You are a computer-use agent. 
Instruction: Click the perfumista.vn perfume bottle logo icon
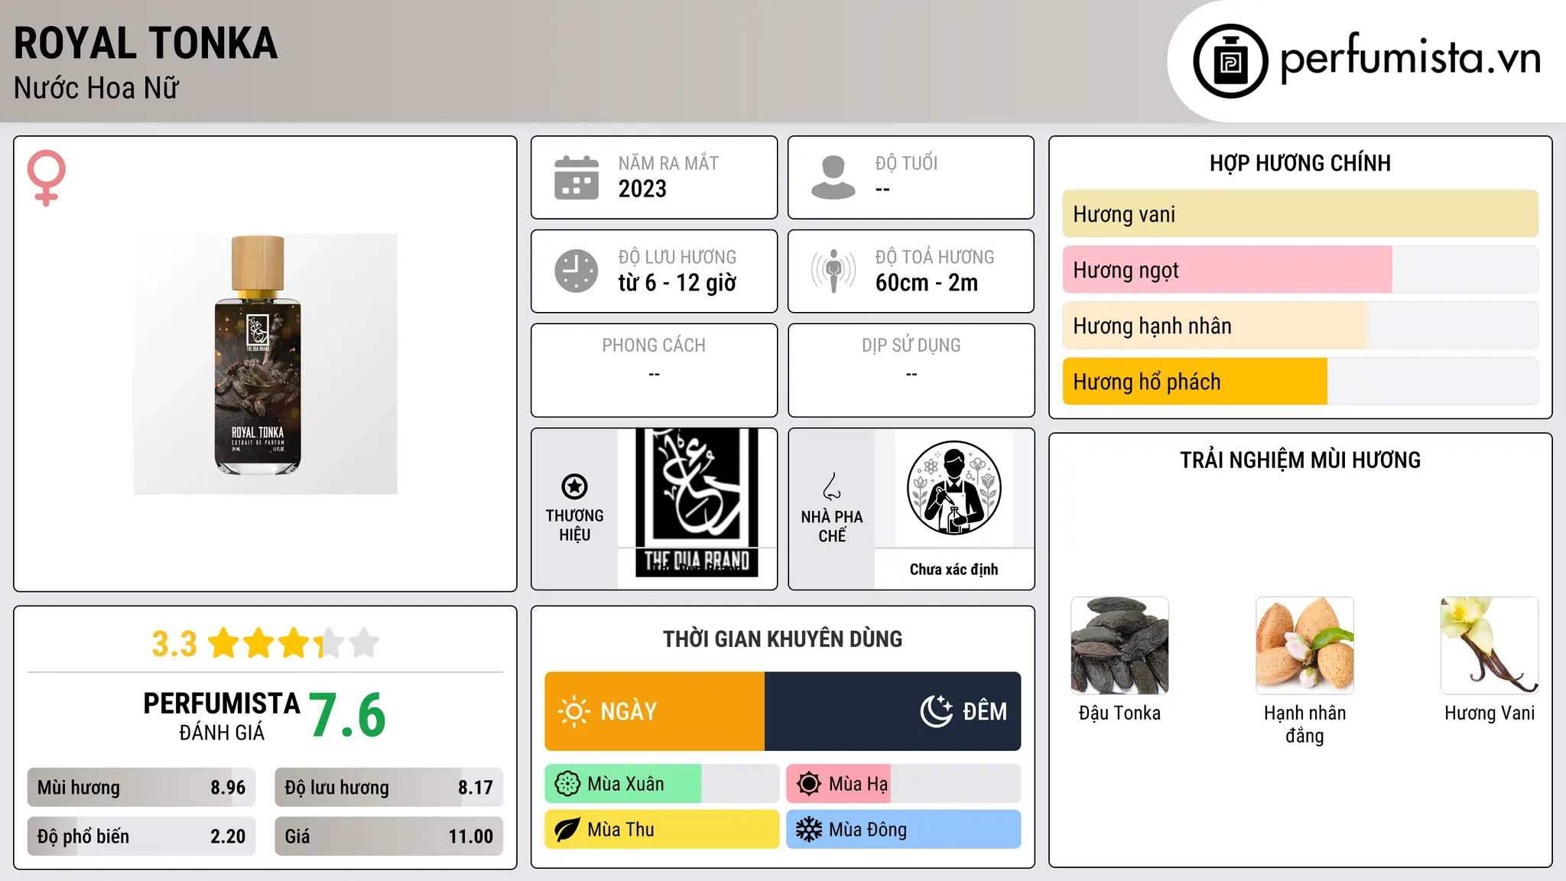point(1230,61)
